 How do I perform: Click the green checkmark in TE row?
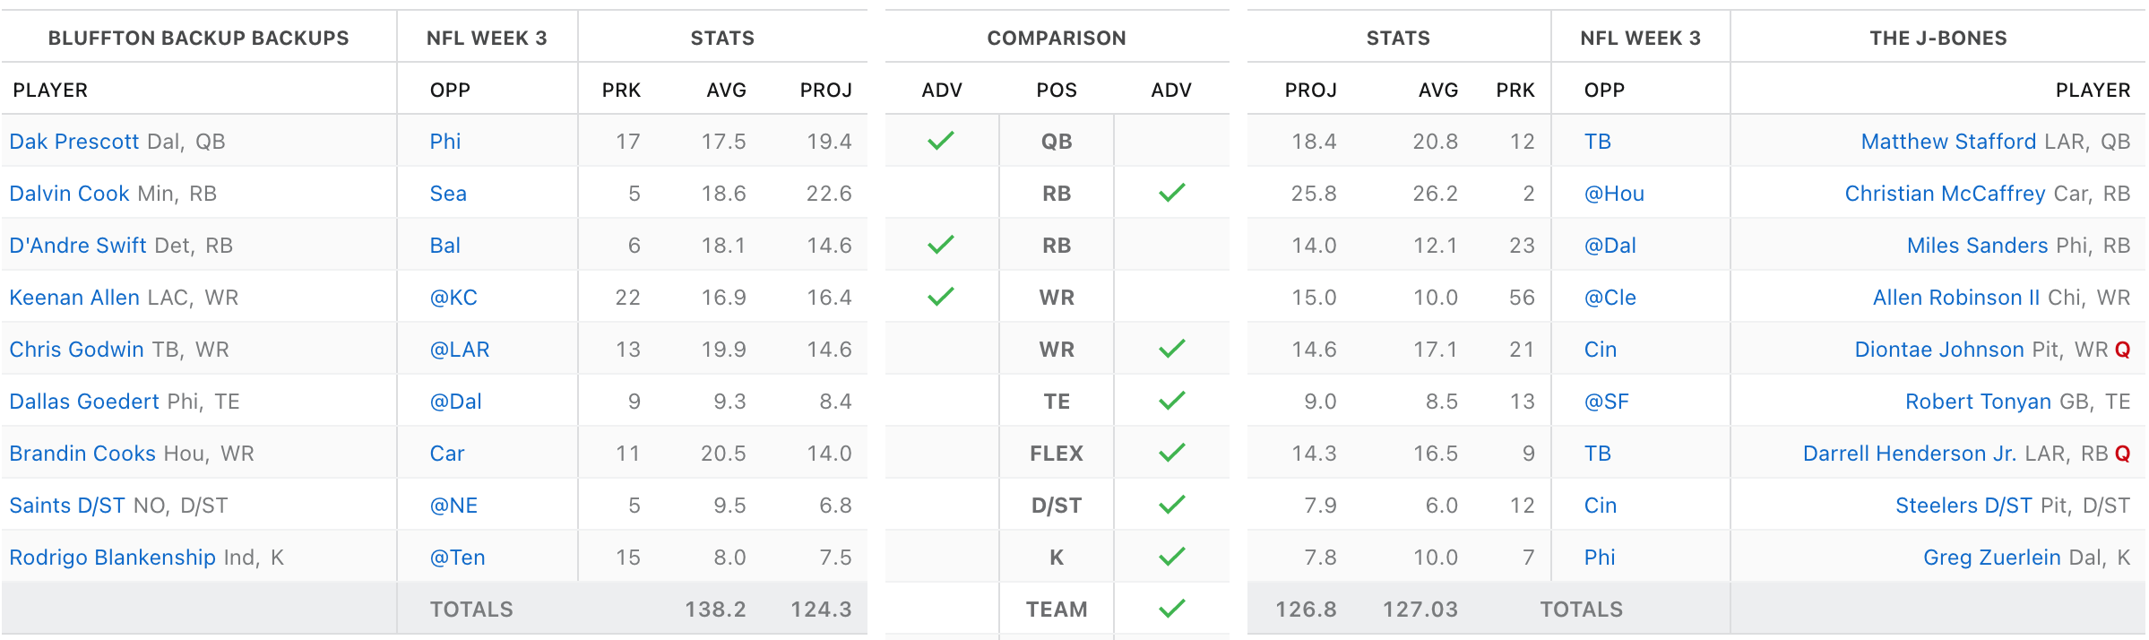pyautogui.click(x=1171, y=401)
